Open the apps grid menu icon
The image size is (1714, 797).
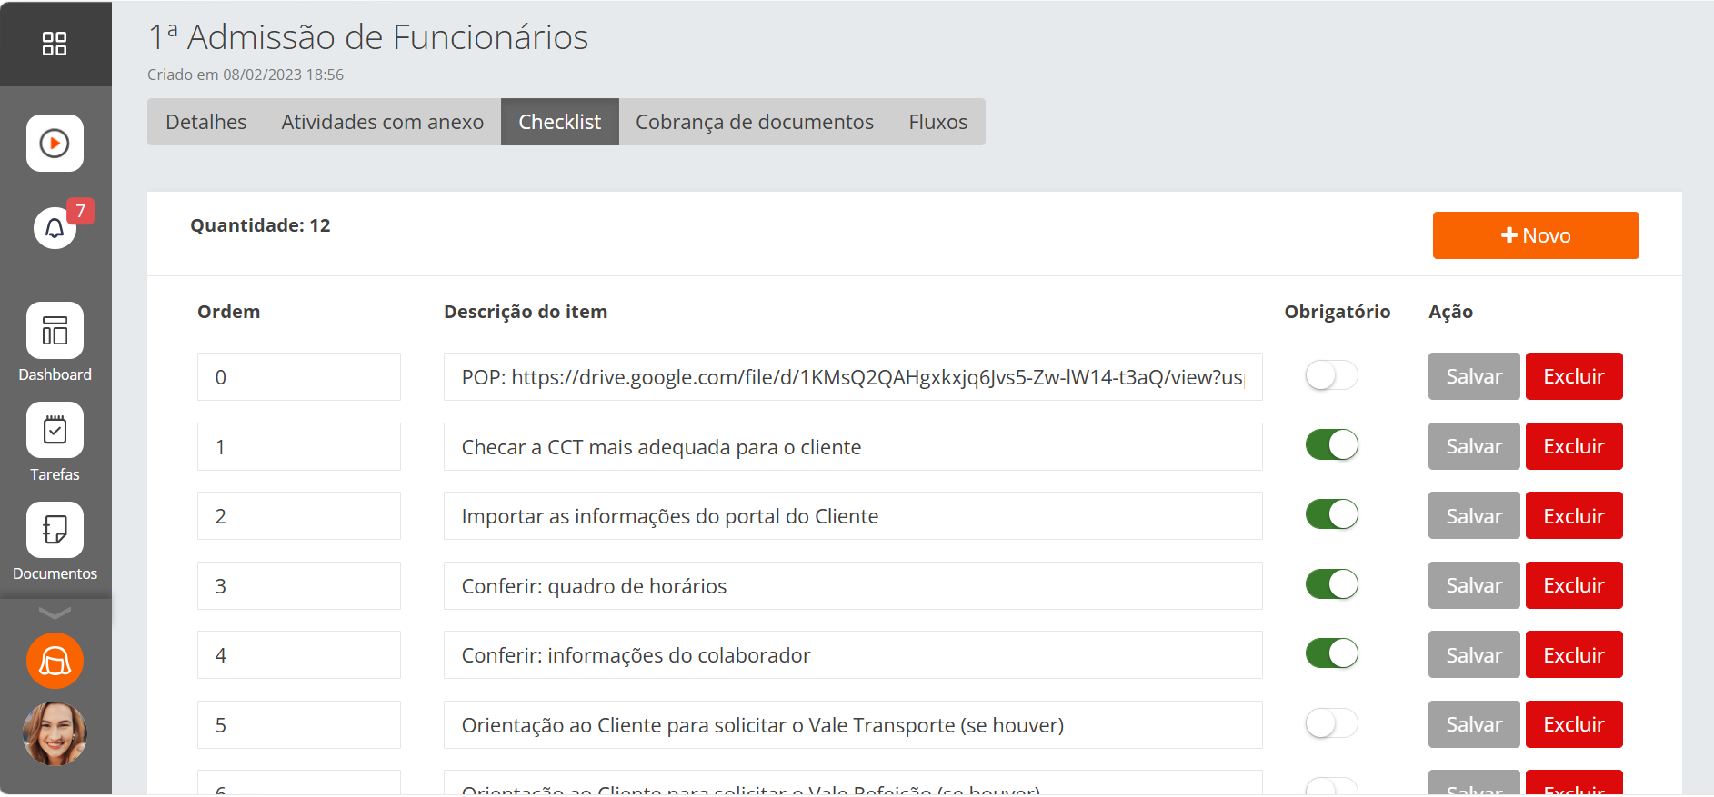55,44
